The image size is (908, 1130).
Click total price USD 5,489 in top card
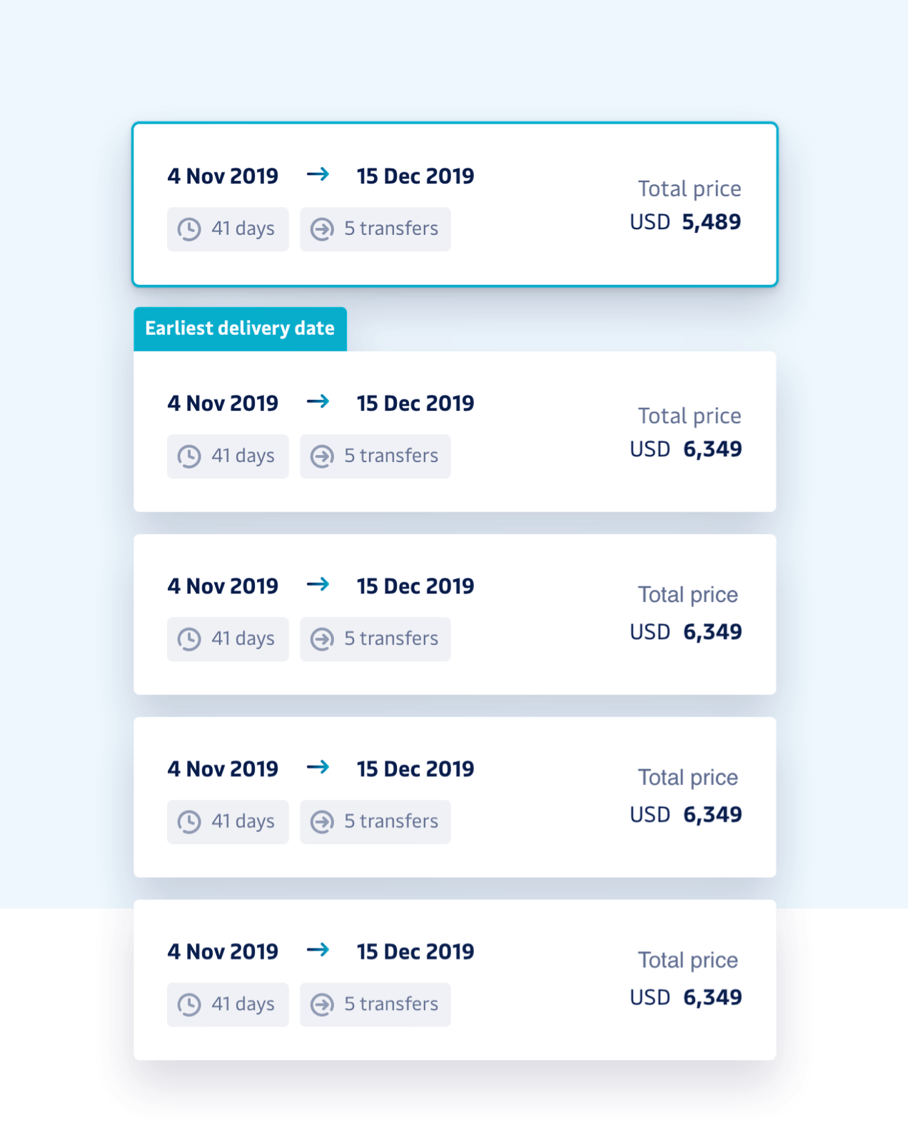[x=686, y=222]
